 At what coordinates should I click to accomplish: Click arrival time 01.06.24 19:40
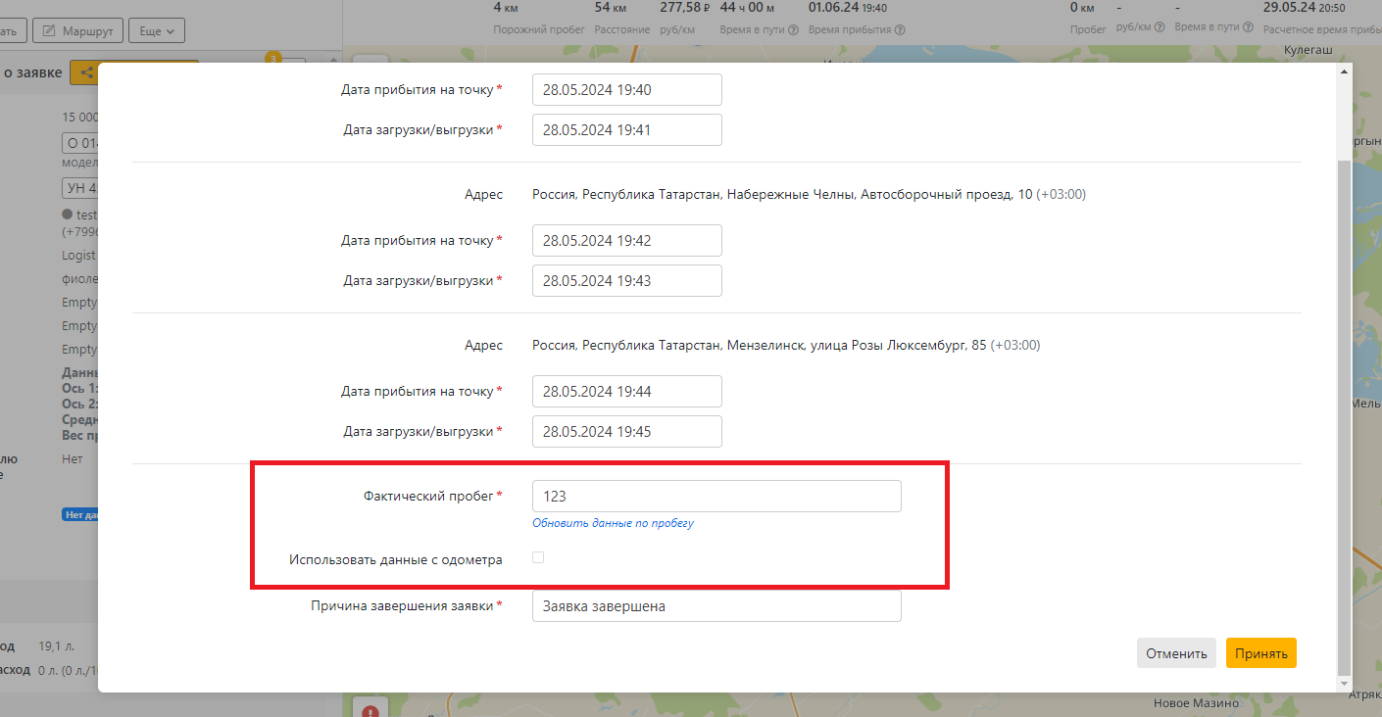(x=848, y=8)
